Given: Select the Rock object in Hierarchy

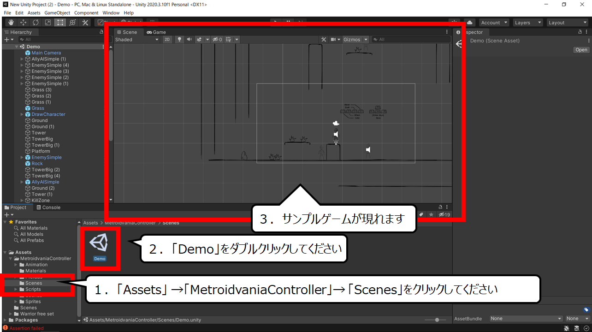Looking at the screenshot, I should click(37, 164).
